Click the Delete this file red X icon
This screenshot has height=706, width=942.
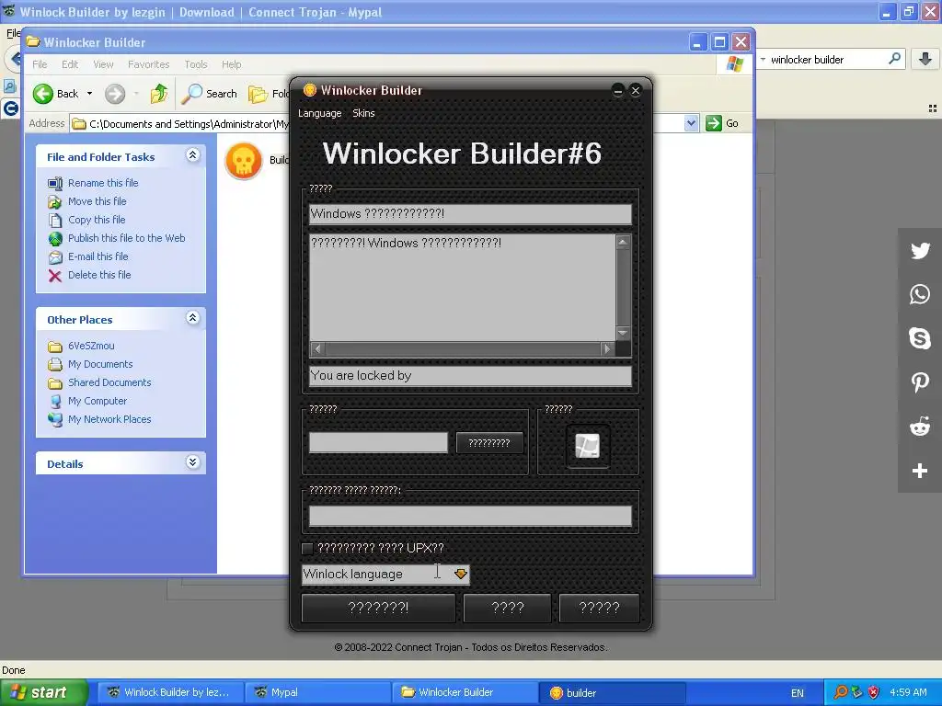55,276
